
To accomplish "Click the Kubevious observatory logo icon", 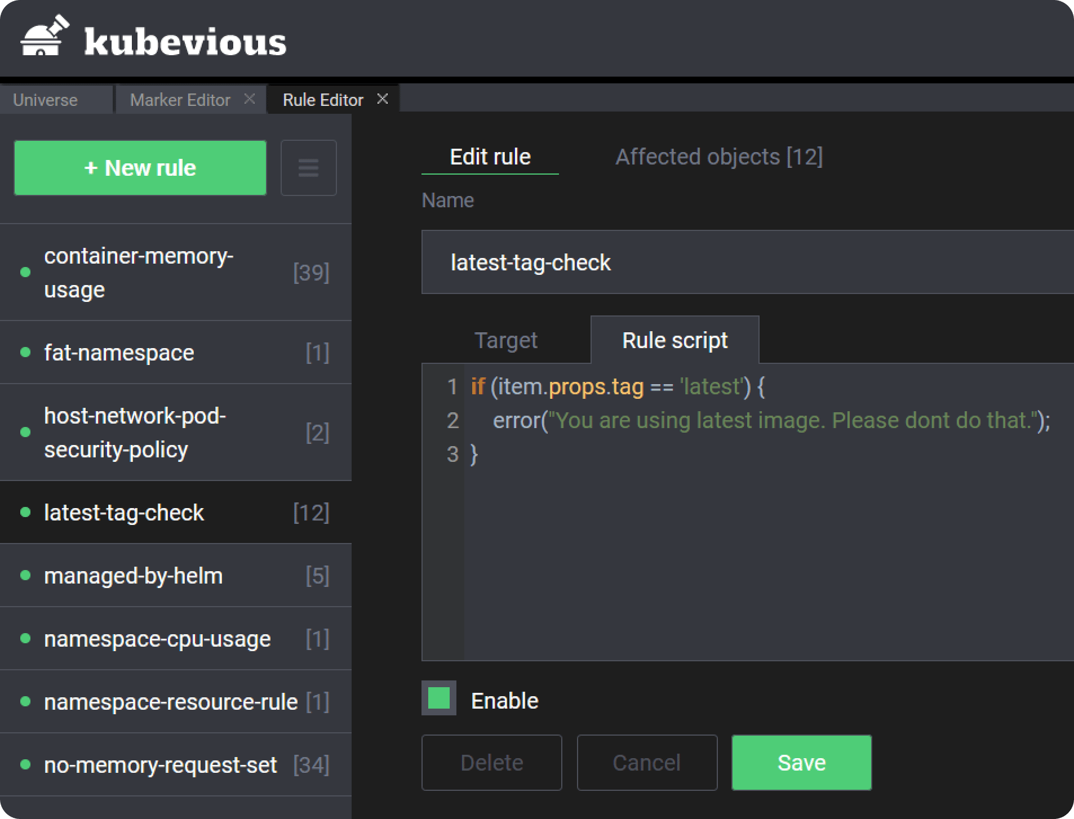I will click(x=45, y=35).
